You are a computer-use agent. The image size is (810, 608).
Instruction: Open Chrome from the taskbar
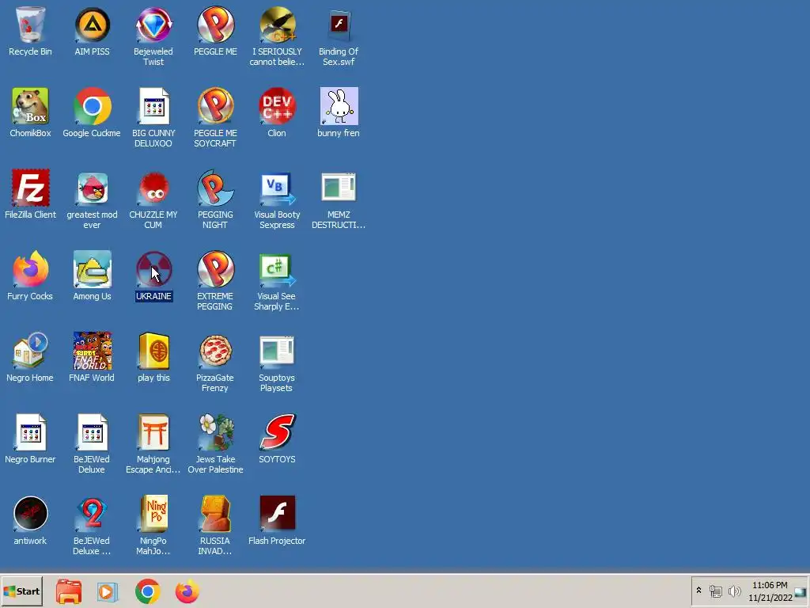click(148, 591)
